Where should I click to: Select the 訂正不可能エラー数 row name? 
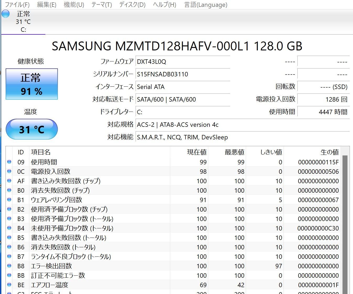pos(58,275)
